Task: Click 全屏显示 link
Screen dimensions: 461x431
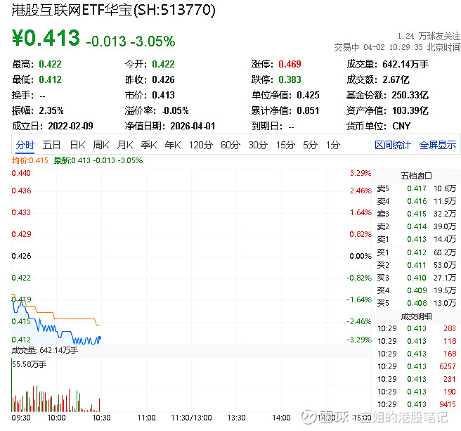Action: pyautogui.click(x=438, y=145)
